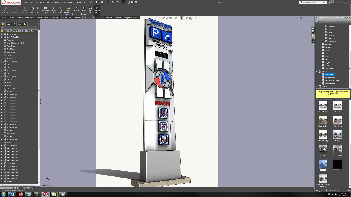
Task: Open the DisplayManager tab in the left panel
Action: (25, 24)
